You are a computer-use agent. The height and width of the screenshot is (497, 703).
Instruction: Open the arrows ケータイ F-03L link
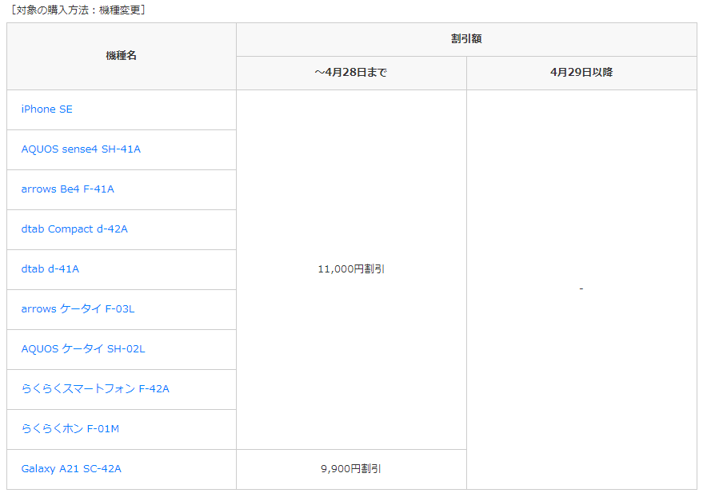(x=78, y=309)
